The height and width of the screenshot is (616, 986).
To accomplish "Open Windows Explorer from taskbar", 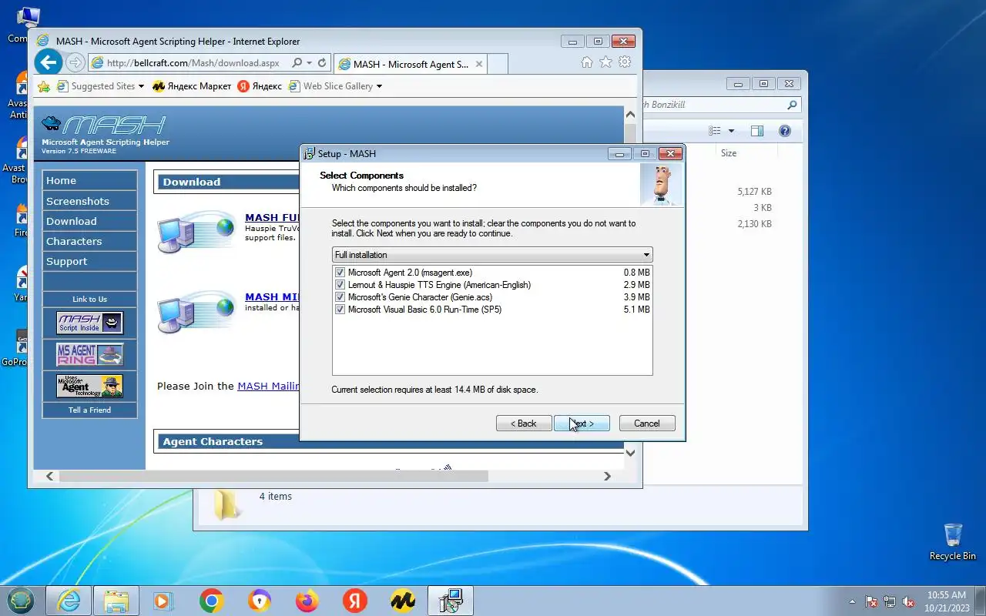I will point(116,601).
